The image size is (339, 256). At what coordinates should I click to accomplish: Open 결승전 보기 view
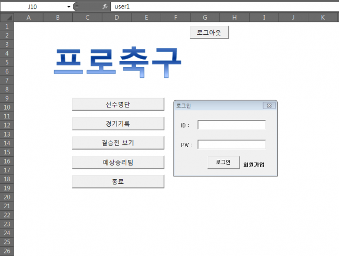[x=118, y=143]
